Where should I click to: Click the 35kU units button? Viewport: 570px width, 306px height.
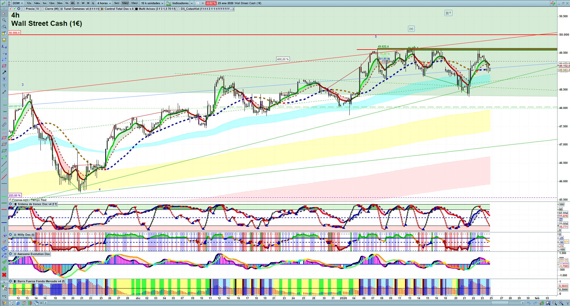point(134,3)
